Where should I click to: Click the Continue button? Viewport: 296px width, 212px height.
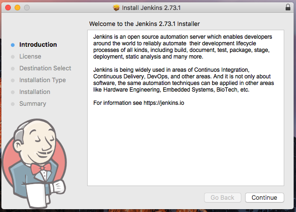[x=264, y=197]
